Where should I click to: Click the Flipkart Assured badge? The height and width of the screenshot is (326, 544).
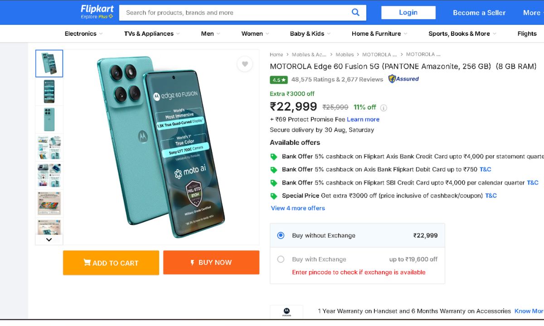point(403,79)
